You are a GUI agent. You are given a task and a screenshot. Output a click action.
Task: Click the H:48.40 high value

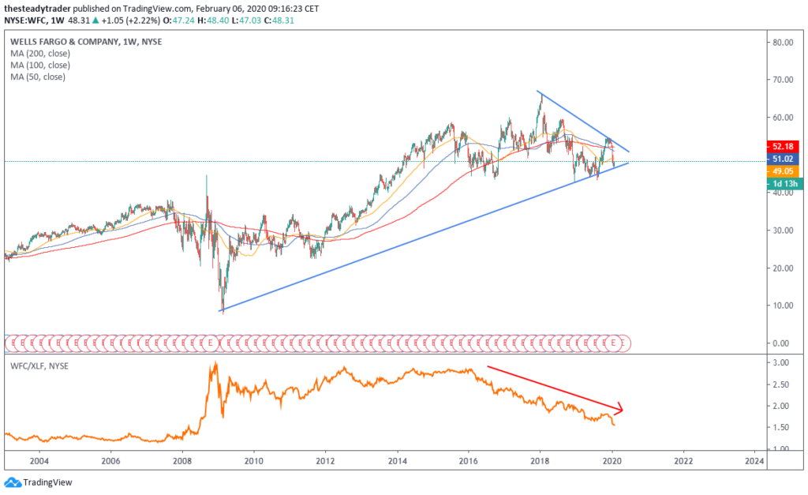click(213, 20)
